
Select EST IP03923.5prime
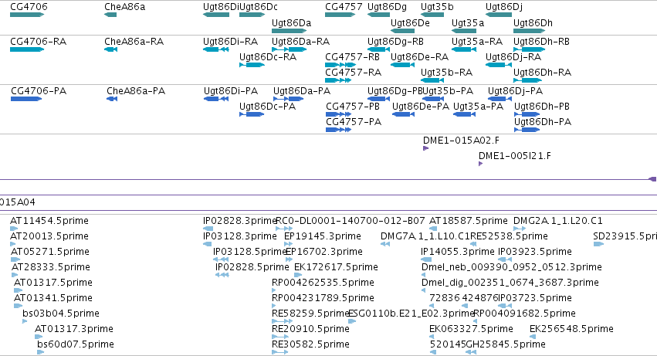click(x=504, y=259)
